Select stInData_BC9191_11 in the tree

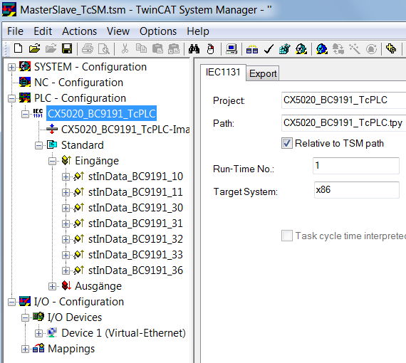(x=135, y=192)
